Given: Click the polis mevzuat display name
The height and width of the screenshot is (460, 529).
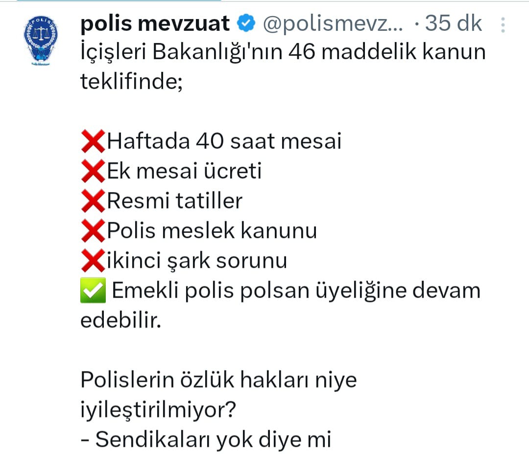Looking at the screenshot, I should (x=155, y=23).
